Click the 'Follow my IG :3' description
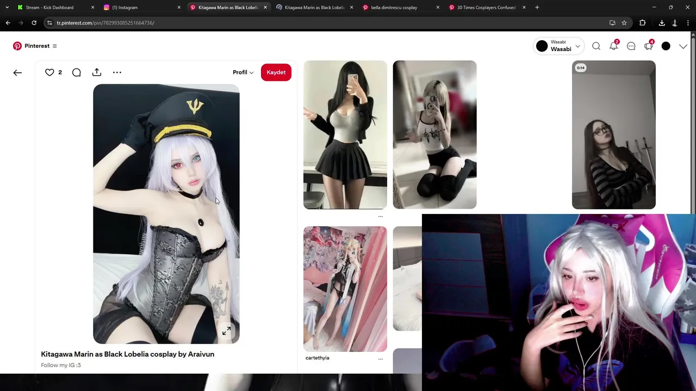The image size is (696, 391). [x=61, y=365]
